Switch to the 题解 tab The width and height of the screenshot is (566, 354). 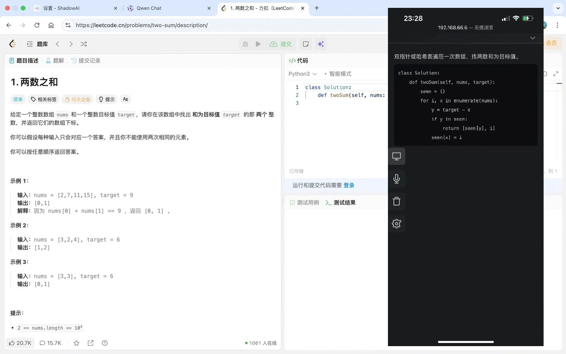point(55,61)
